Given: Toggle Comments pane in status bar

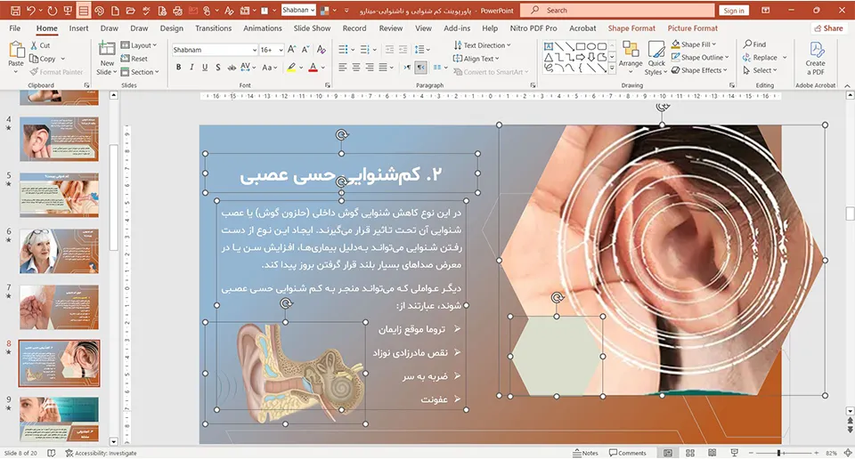Looking at the screenshot, I should 628,453.
